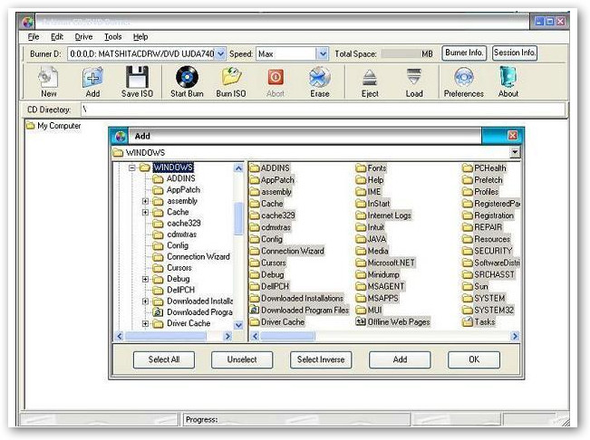
Task: Click the file list scroll right arrow
Action: click(x=515, y=336)
